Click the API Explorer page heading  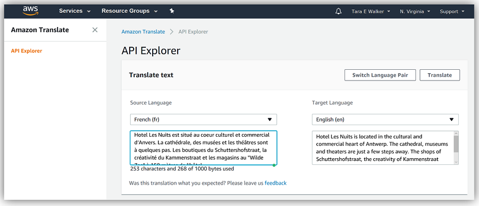[x=151, y=51]
